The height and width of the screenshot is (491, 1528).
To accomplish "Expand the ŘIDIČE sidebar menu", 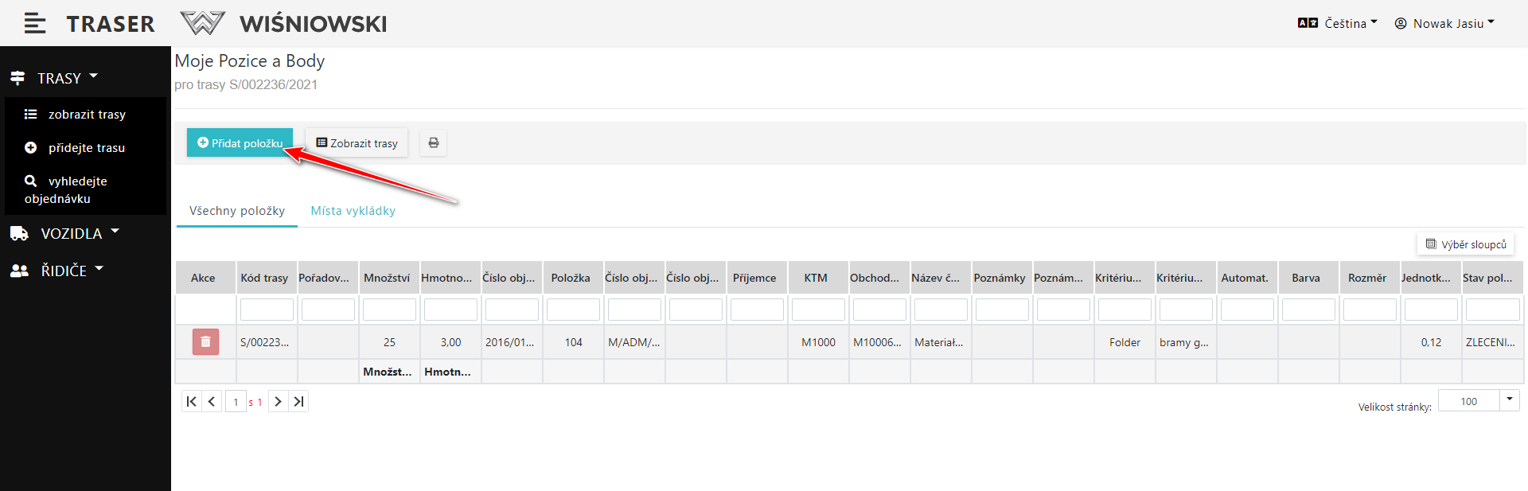I will [57, 271].
